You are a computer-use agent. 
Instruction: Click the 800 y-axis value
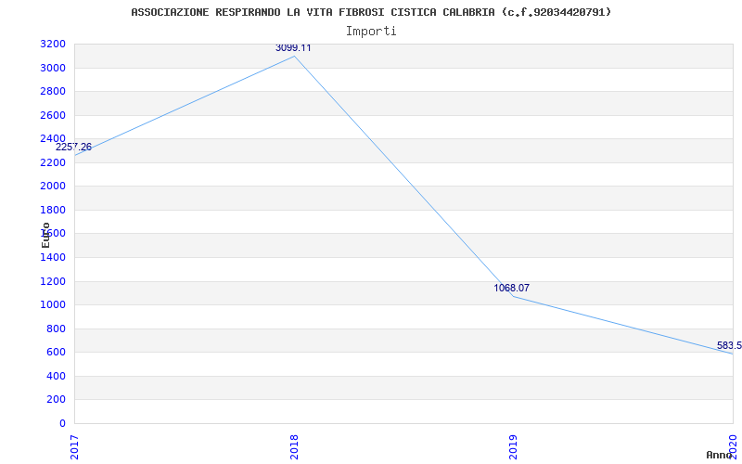(x=57, y=329)
